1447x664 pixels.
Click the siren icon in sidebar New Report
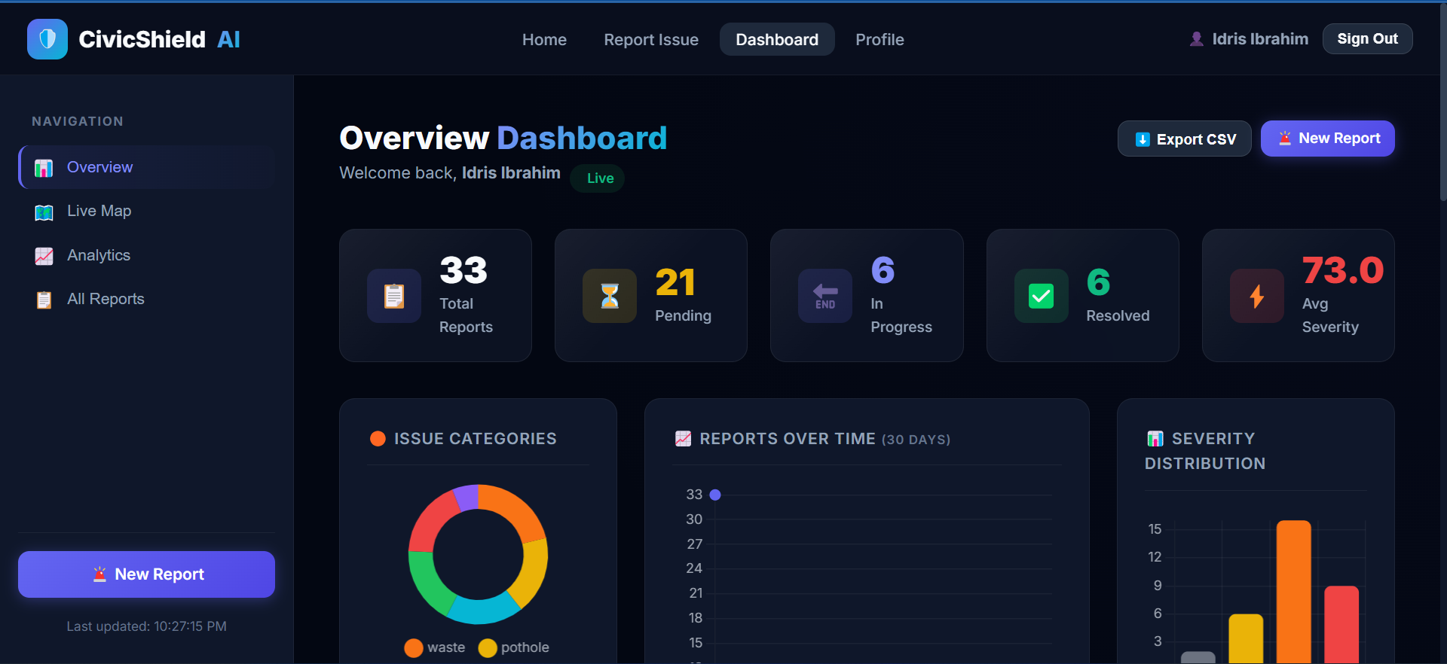coord(99,574)
